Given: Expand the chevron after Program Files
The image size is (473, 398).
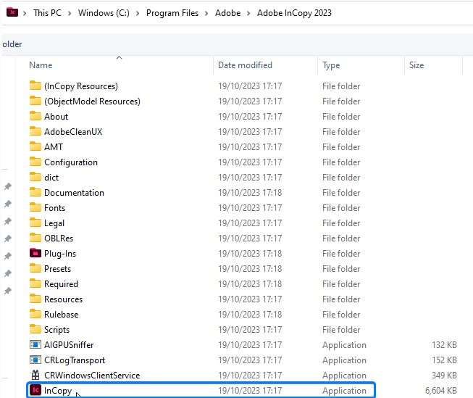Looking at the screenshot, I should click(206, 13).
